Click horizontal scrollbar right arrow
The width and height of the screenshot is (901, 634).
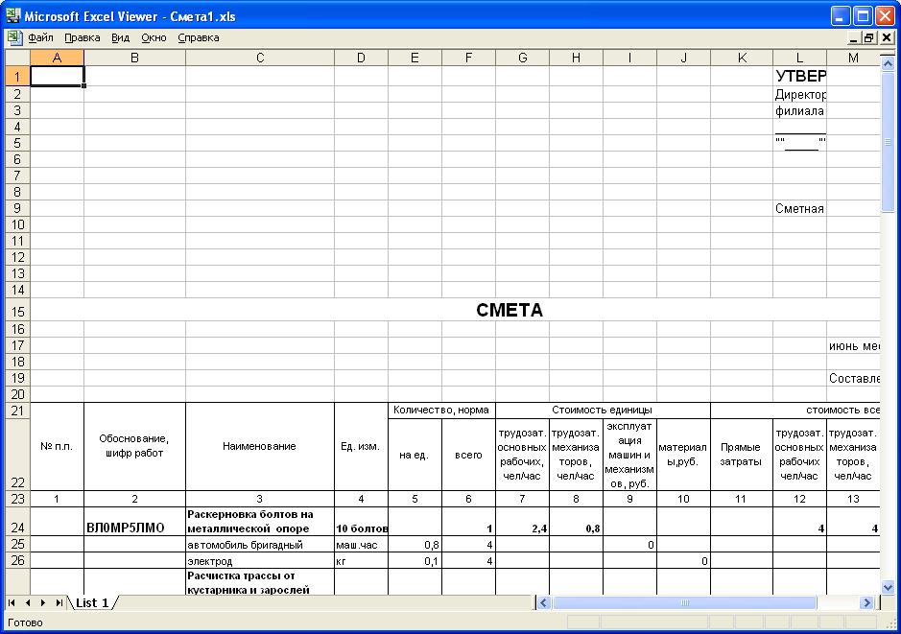(866, 602)
